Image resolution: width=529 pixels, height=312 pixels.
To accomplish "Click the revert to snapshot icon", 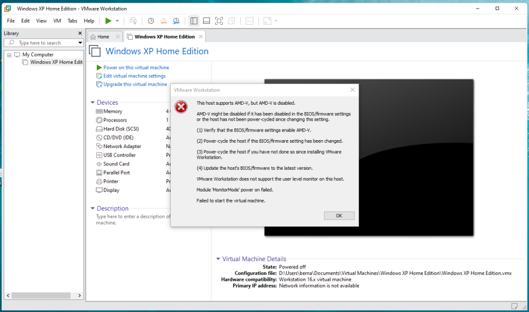I will [x=163, y=21].
